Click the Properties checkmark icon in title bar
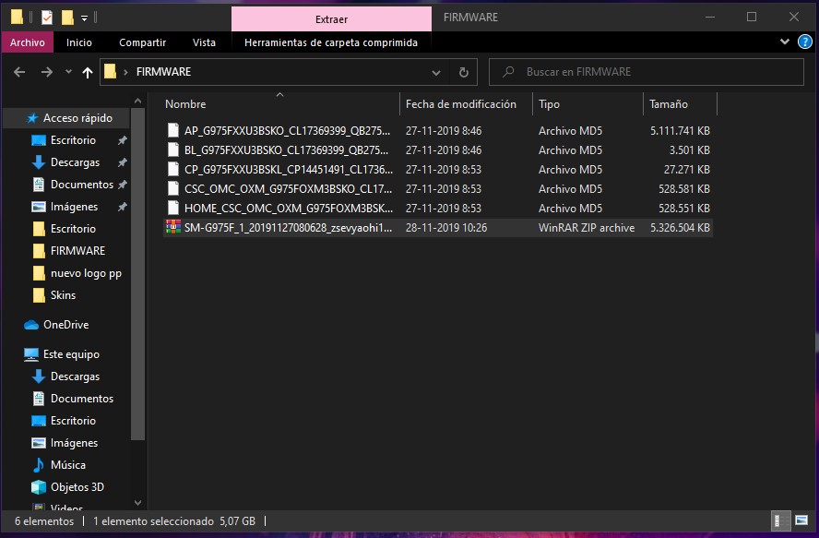819x538 pixels. [46, 18]
